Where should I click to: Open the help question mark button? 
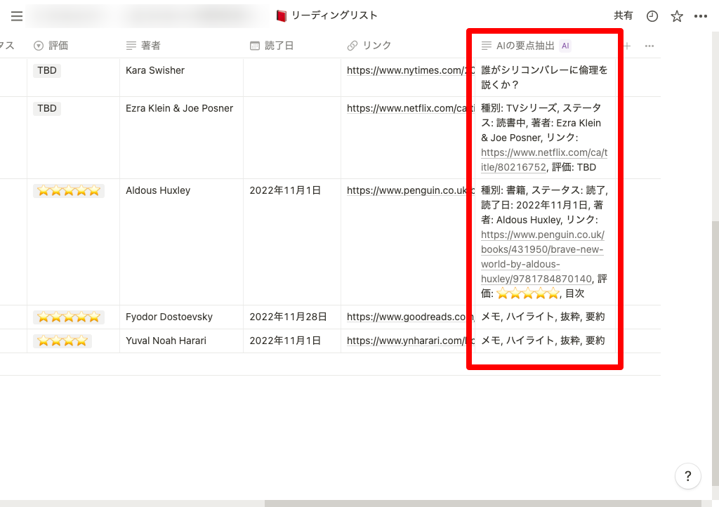687,475
